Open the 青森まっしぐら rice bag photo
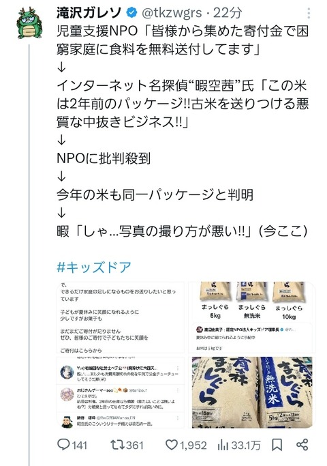This screenshot has width=327, height=466. tap(252, 392)
